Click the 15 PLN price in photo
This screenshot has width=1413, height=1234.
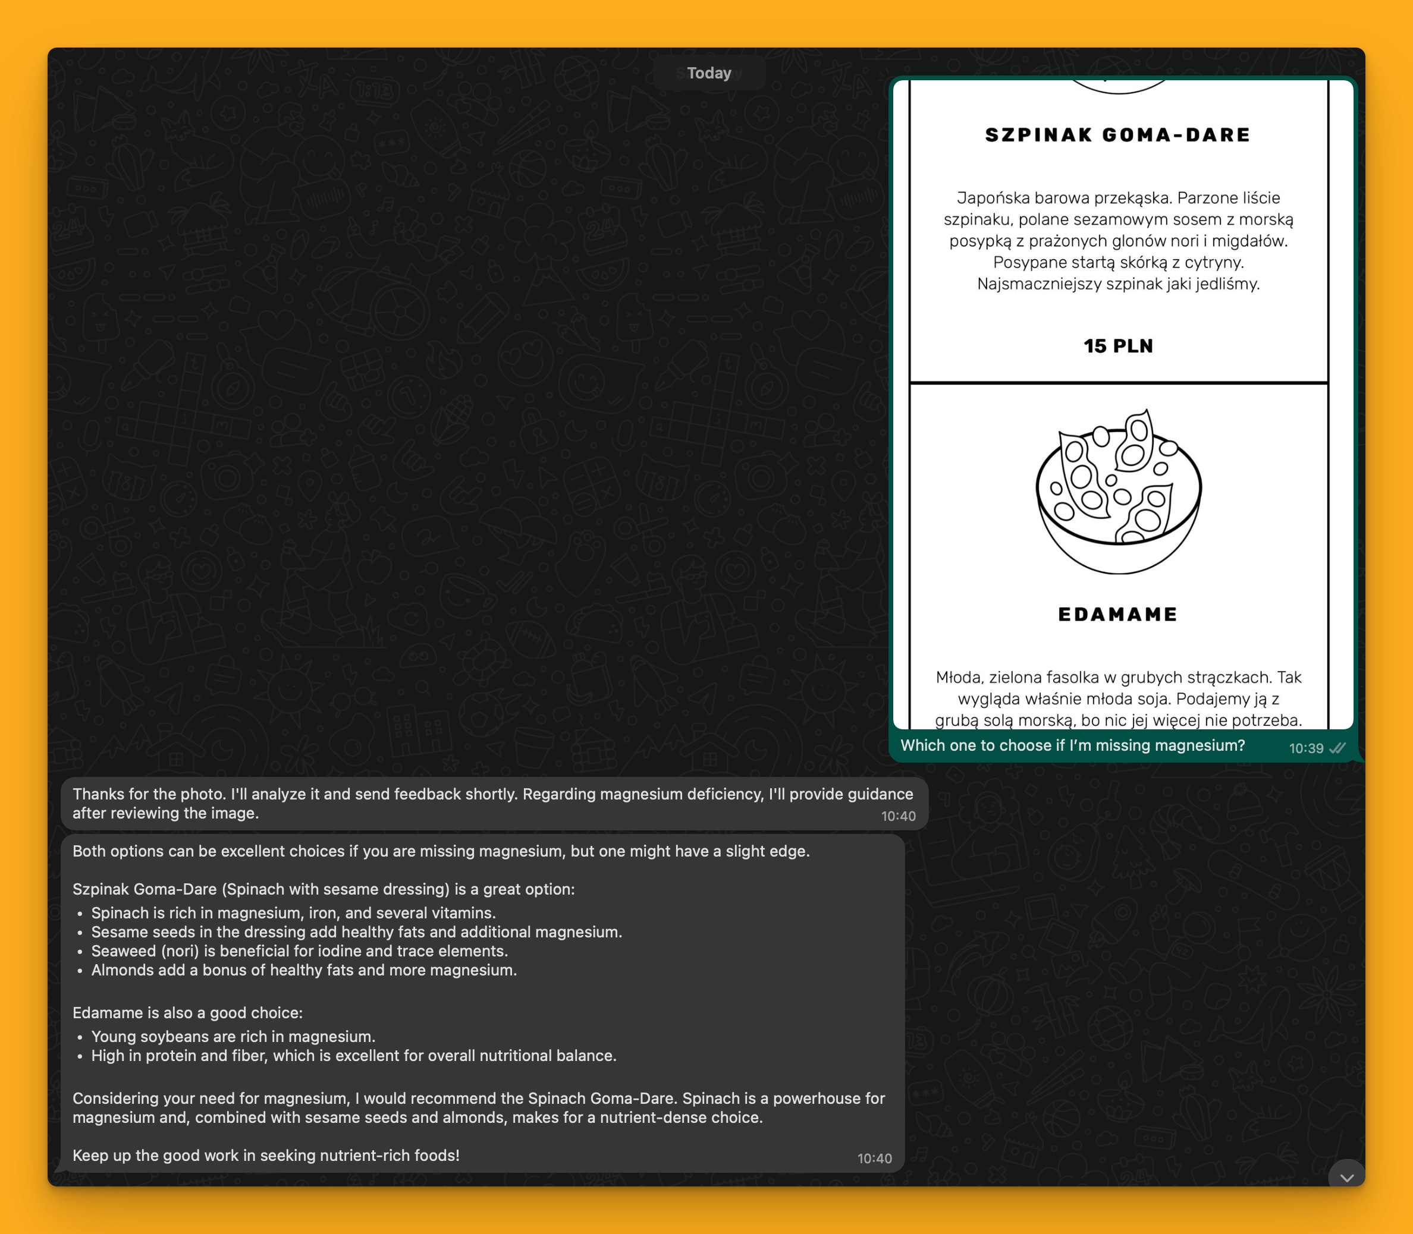coord(1117,346)
